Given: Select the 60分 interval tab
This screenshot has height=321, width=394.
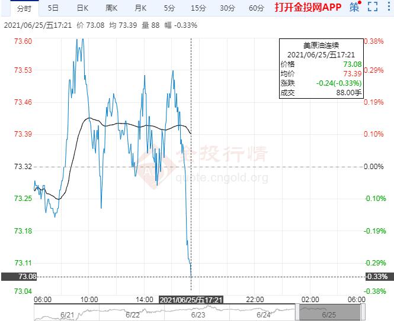Looking at the screenshot, I should (257, 8).
